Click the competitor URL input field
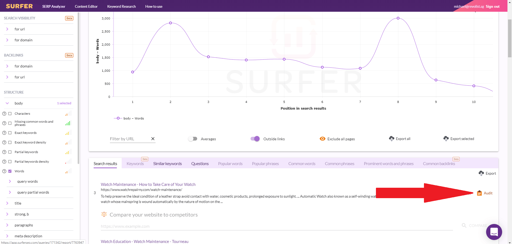The image size is (512, 244). 277,226
